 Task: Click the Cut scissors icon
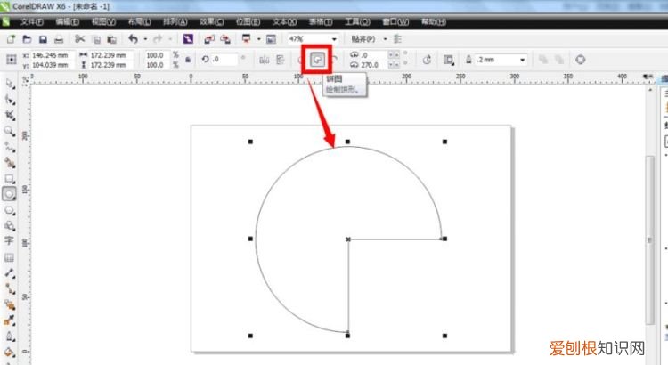[79, 39]
